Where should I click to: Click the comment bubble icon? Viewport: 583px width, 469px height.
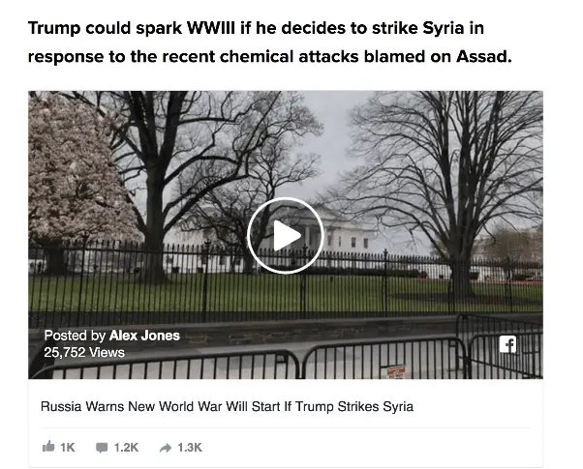coord(102,448)
